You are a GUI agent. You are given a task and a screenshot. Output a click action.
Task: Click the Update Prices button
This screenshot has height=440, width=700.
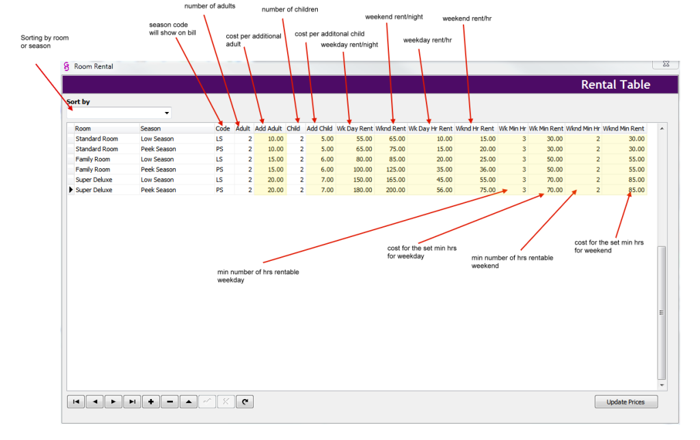[625, 402]
